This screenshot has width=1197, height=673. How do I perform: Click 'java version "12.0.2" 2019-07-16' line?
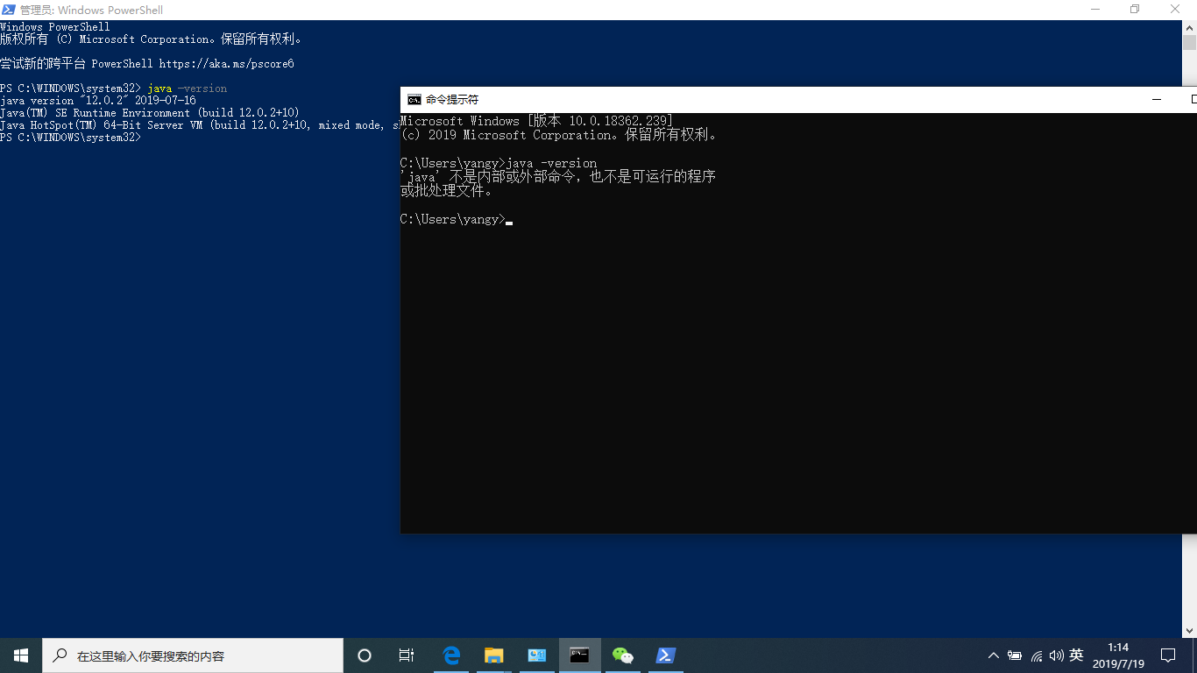[98, 101]
